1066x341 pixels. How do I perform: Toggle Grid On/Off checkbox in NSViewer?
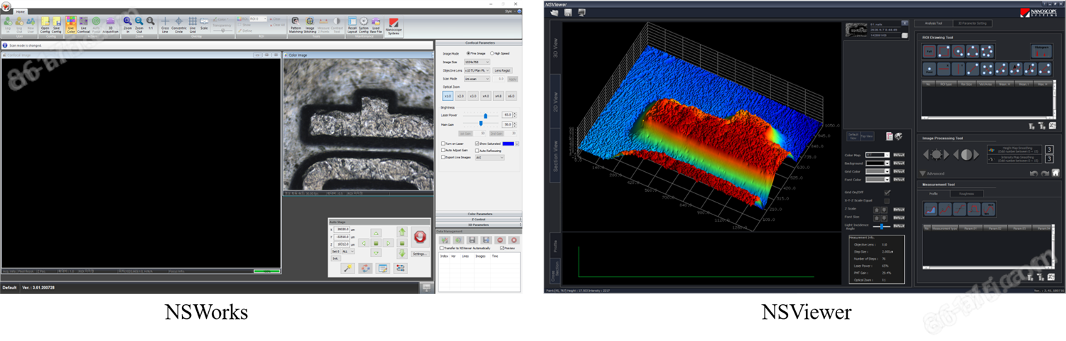(887, 193)
